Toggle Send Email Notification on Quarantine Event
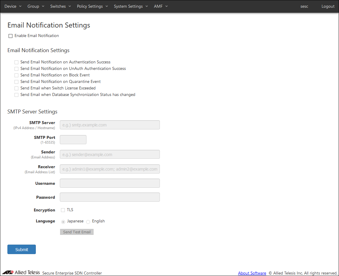This screenshot has width=339, height=276. (x=17, y=82)
